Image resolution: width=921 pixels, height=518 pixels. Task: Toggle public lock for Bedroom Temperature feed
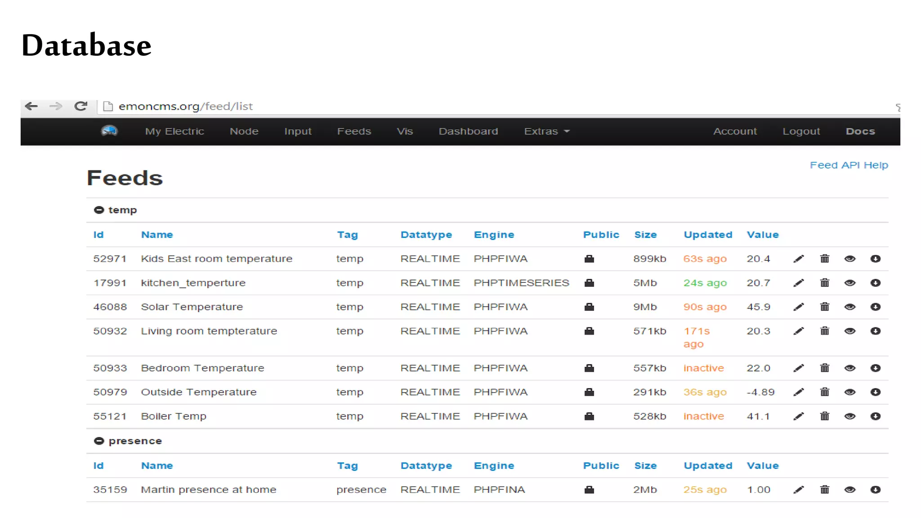coord(589,368)
